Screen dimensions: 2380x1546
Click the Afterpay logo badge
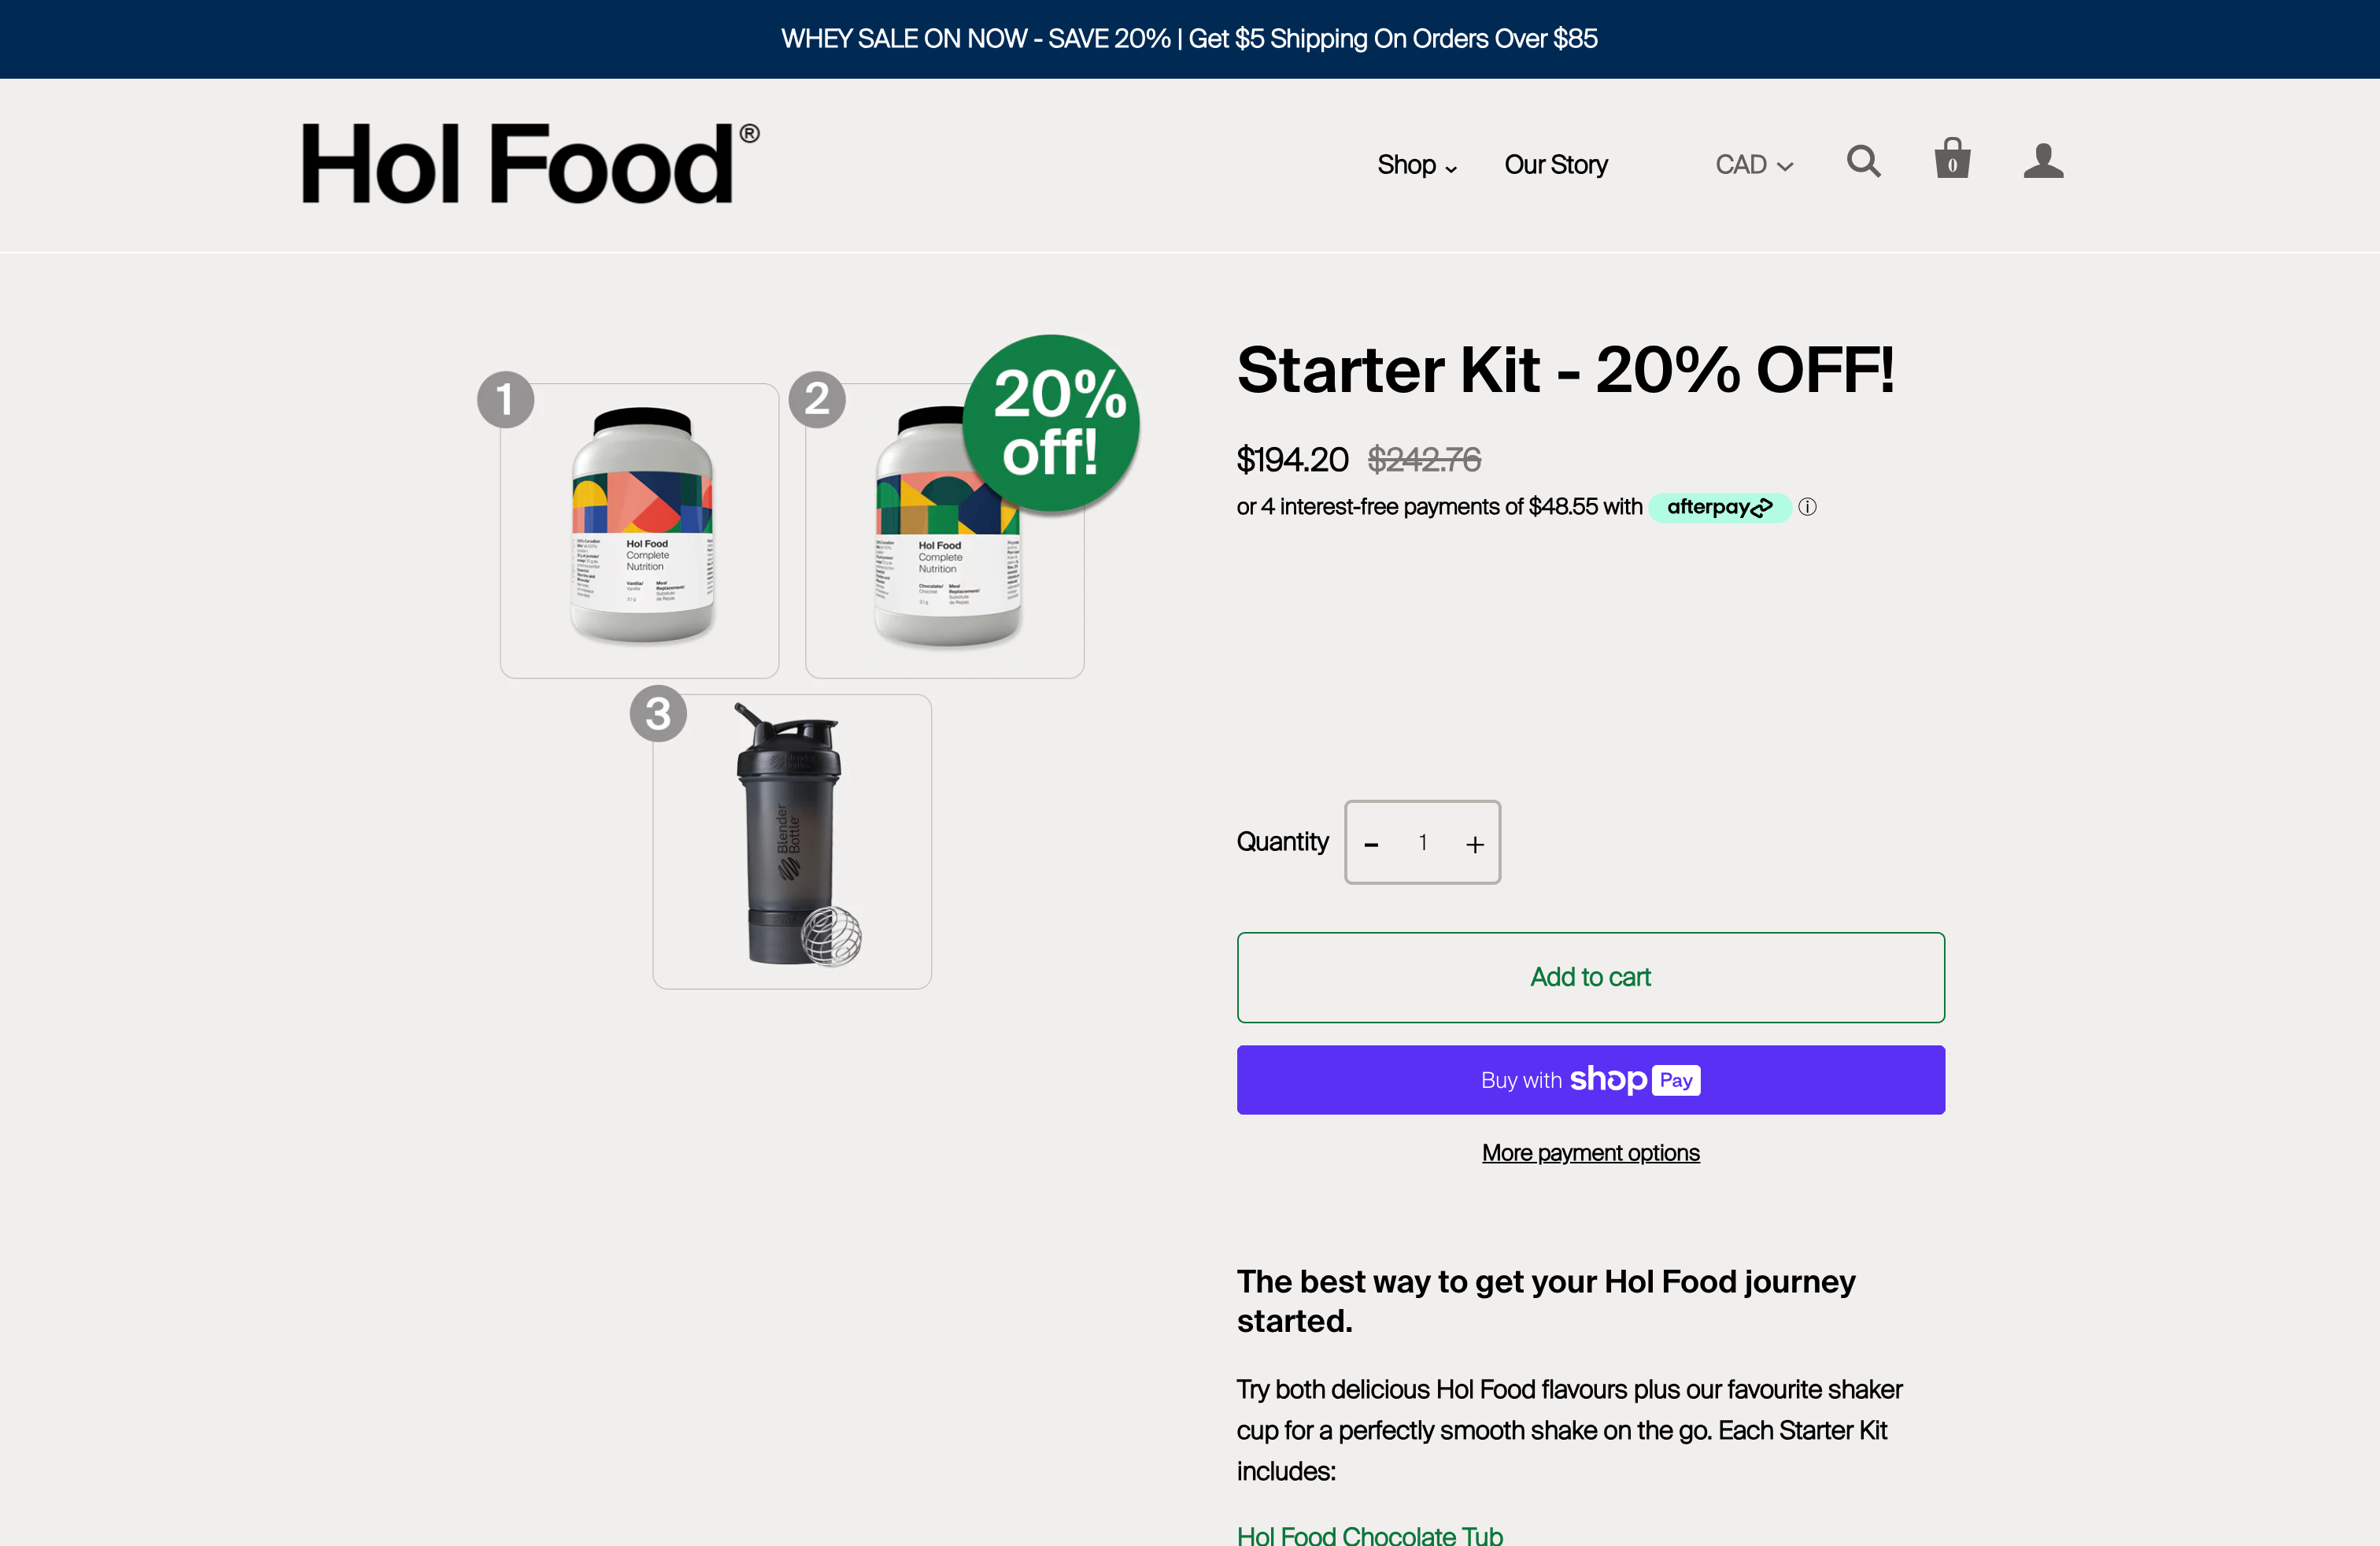coord(1718,507)
